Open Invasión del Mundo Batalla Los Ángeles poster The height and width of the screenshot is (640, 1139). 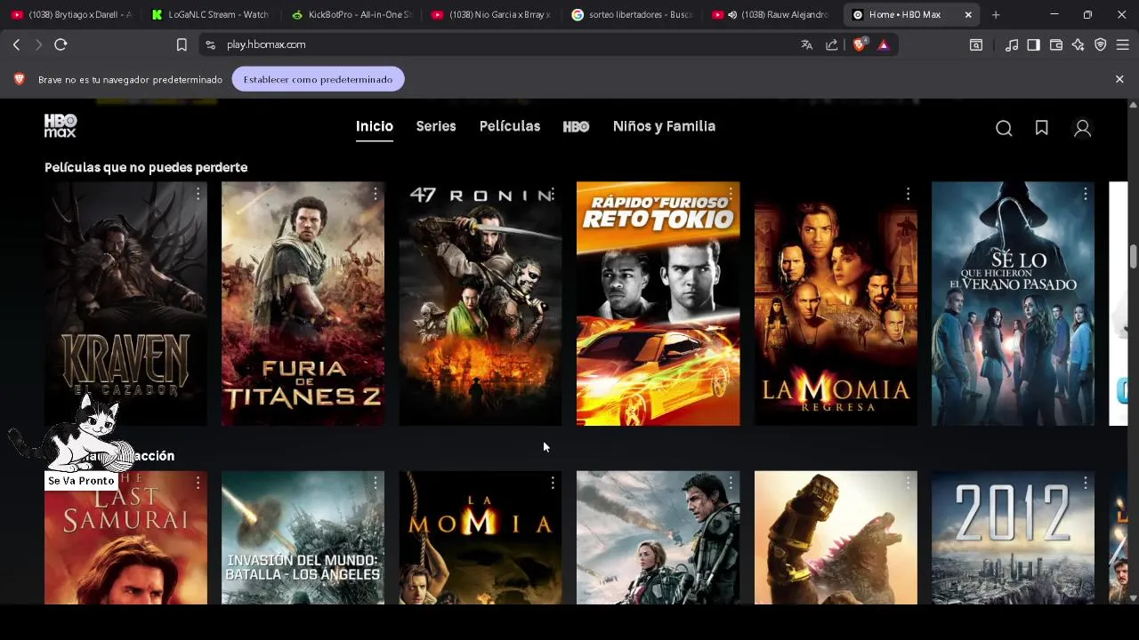(303, 538)
